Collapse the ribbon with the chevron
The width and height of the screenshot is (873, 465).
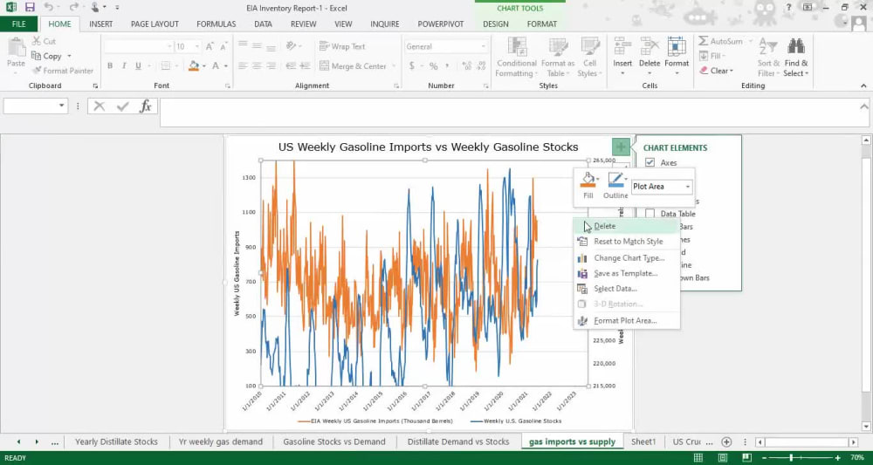[x=863, y=85]
